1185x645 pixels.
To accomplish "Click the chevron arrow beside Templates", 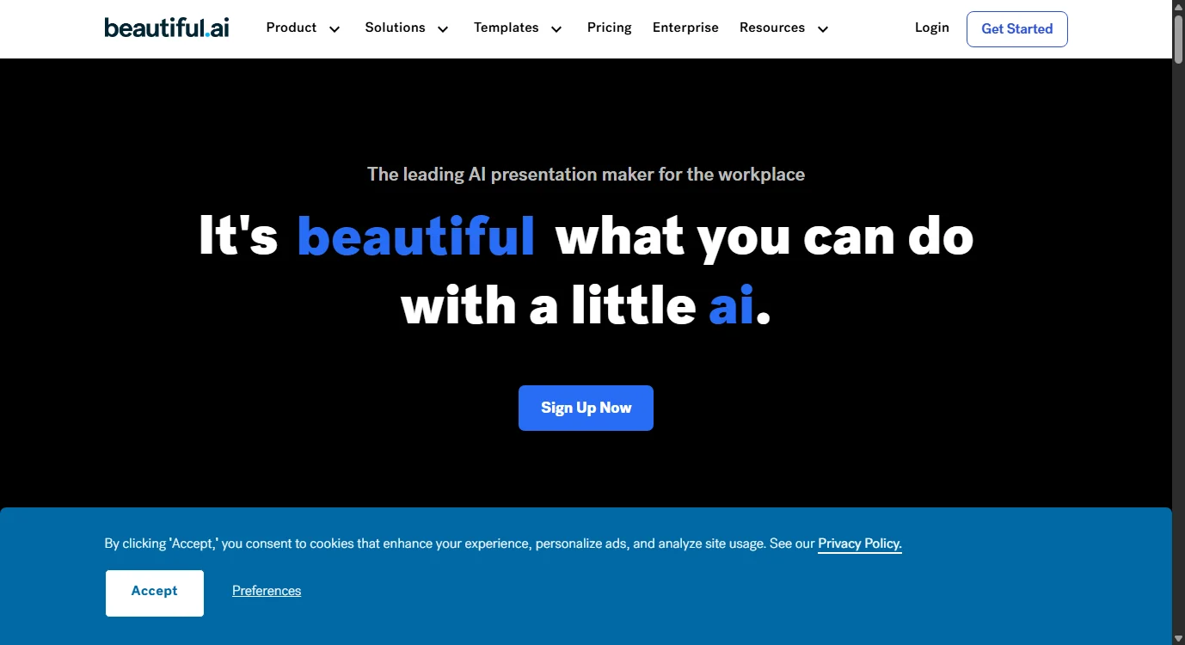I will 556,29.
